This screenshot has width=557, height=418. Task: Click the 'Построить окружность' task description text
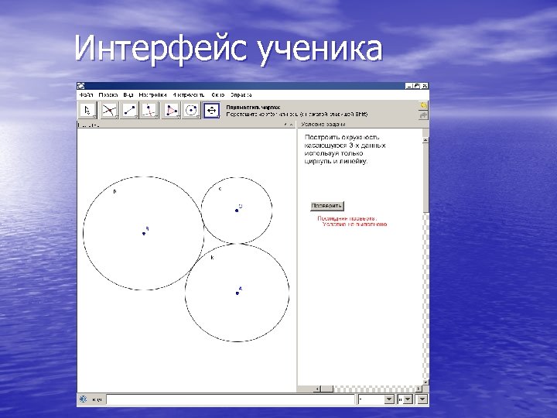coord(342,137)
